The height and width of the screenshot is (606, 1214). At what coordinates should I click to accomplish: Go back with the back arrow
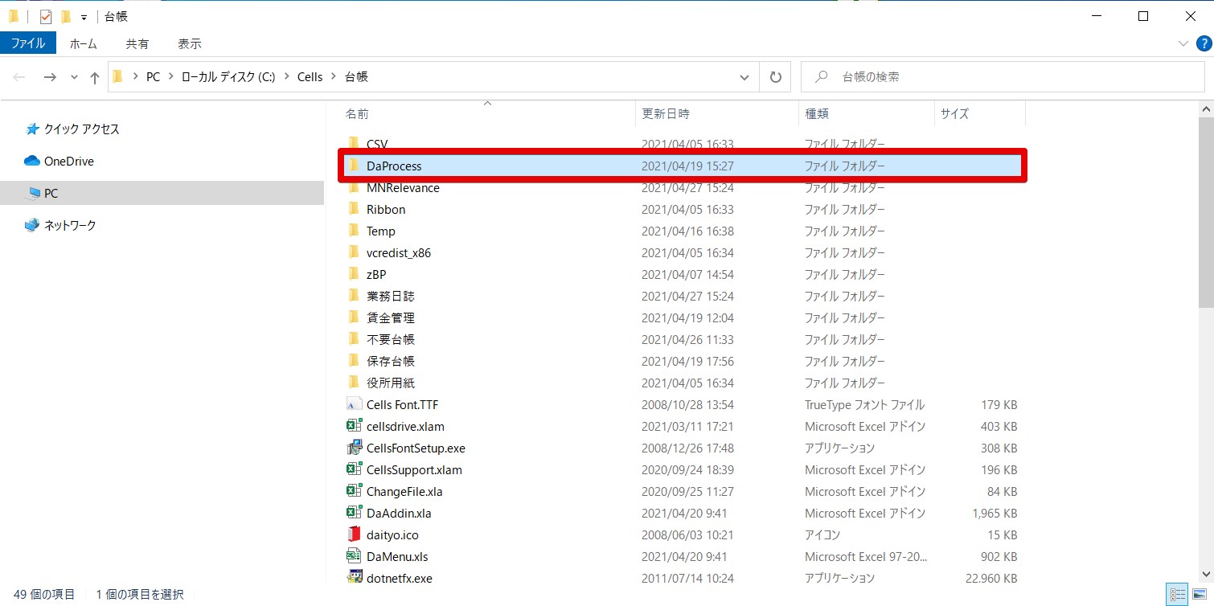click(20, 77)
